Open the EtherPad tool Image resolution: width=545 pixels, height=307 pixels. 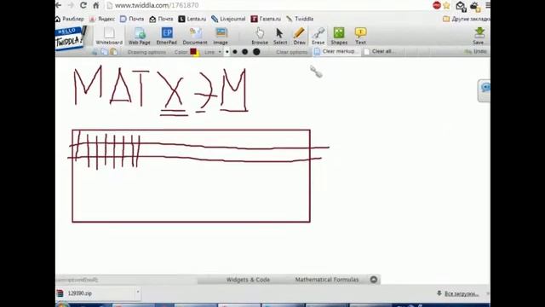167,36
